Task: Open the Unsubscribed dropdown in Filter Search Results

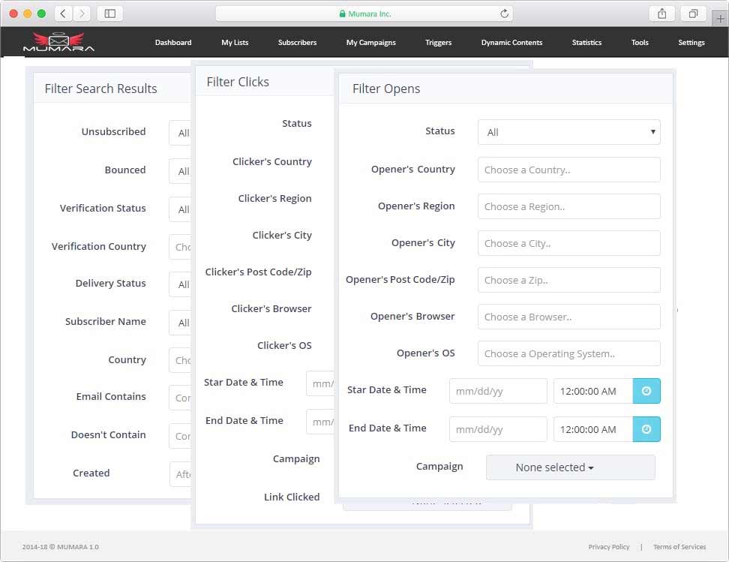Action: [181, 133]
